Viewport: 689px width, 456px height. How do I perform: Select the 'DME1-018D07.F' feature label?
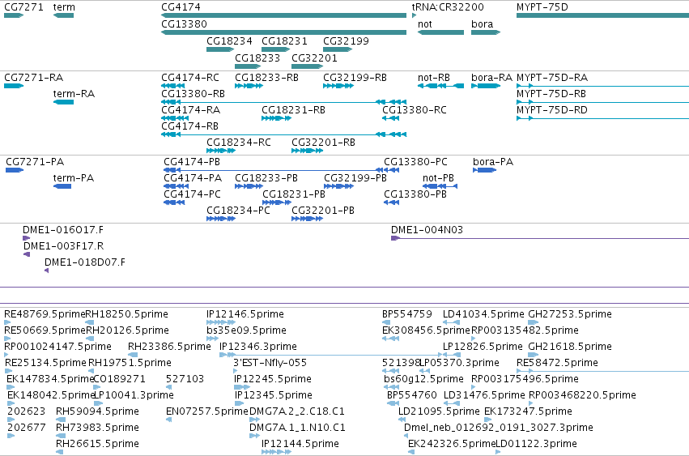85,262
